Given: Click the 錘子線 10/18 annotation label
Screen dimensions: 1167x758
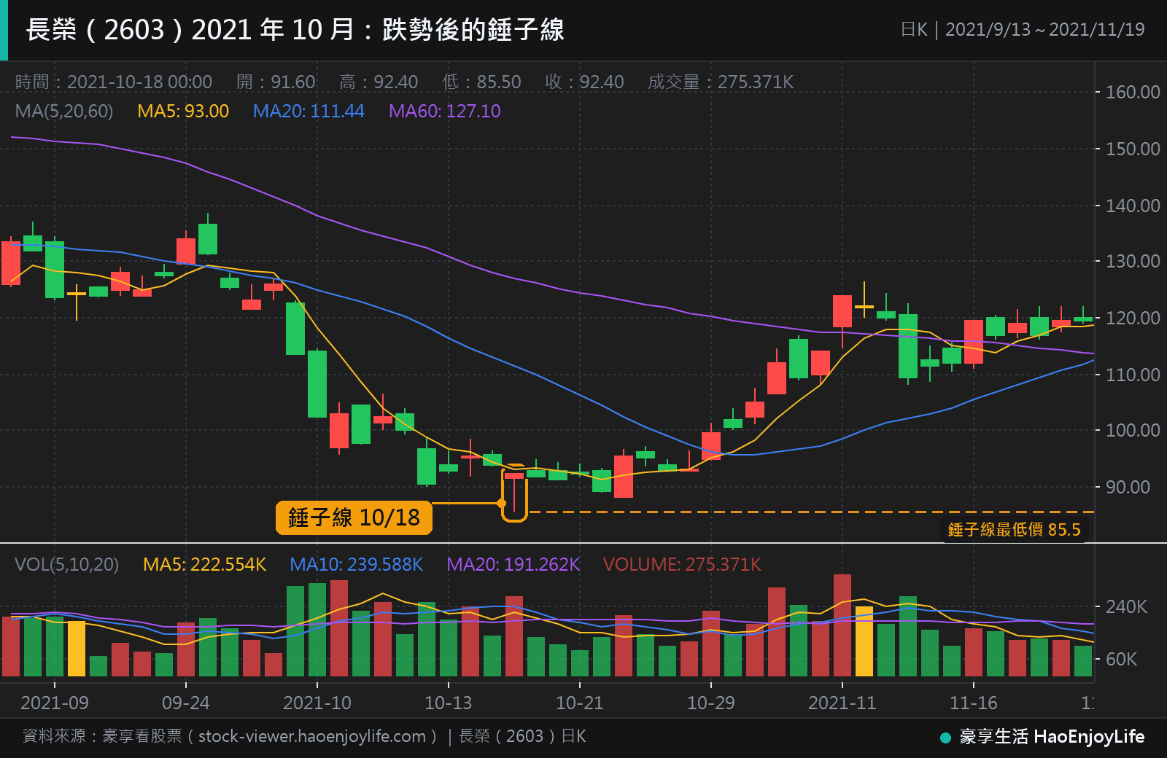Looking at the screenshot, I should point(354,517).
